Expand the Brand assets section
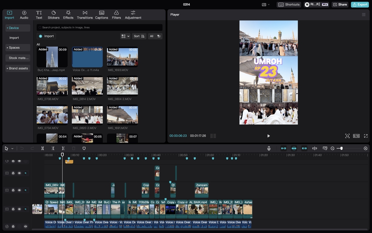Viewport: 372px width, 233px height. pos(18,68)
